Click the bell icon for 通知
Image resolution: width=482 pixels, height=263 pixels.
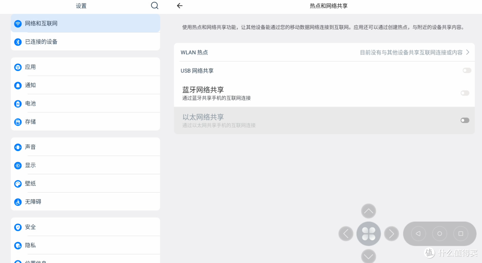coord(18,85)
